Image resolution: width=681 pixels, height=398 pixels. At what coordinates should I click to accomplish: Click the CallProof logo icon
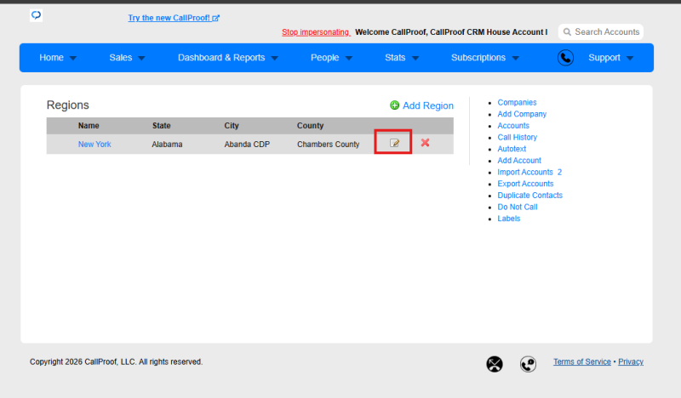[36, 15]
